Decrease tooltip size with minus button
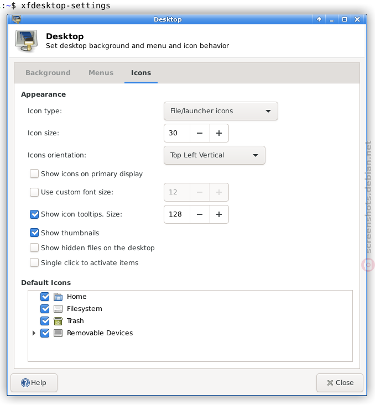The image size is (375, 406). click(x=200, y=214)
